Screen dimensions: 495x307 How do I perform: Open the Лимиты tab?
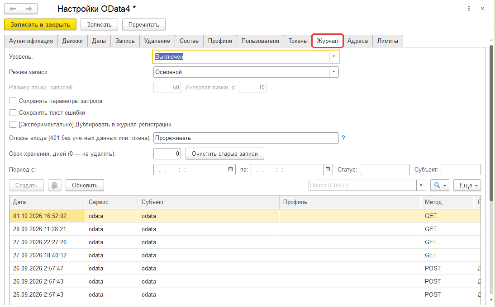pos(388,41)
